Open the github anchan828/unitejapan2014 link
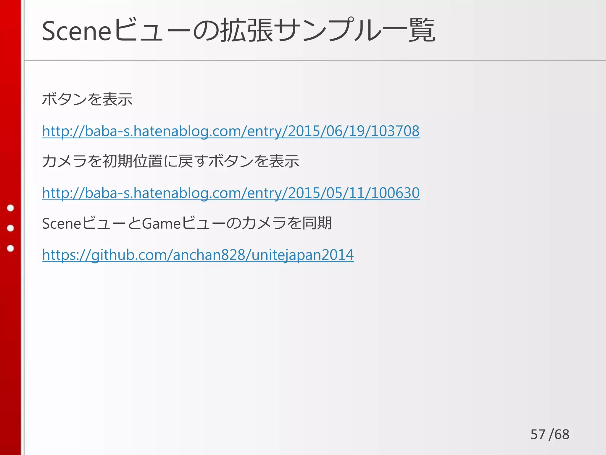The image size is (606, 455). 198,255
